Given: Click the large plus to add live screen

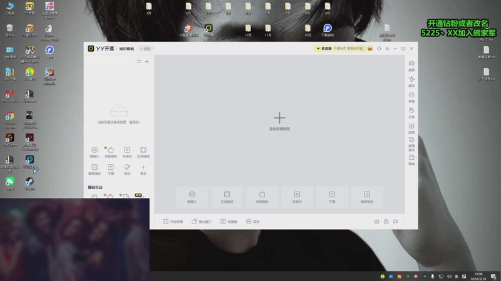Looking at the screenshot, I should [279, 117].
